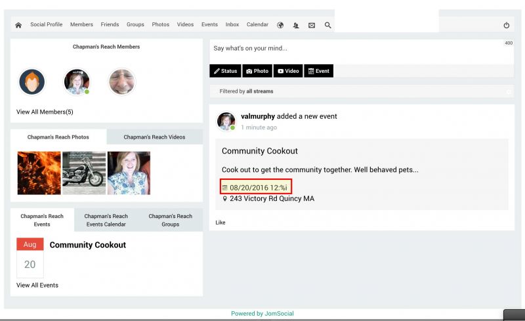
Task: Open the search magnifier icon
Action: (x=327, y=25)
